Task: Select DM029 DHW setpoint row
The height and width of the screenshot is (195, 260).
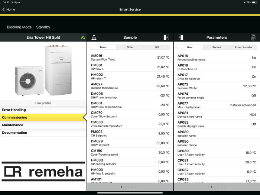Action: 130,143
